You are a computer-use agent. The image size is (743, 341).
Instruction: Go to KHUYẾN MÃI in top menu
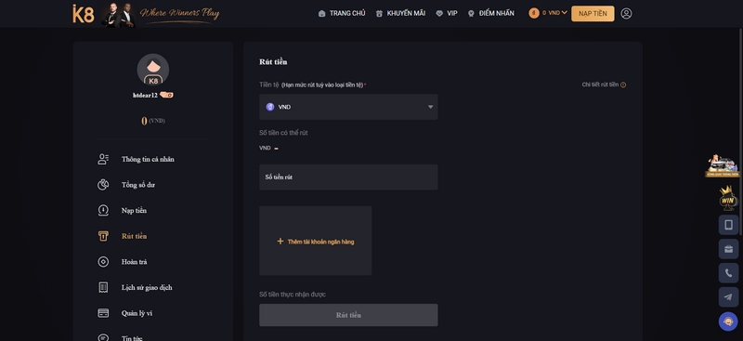tap(400, 13)
